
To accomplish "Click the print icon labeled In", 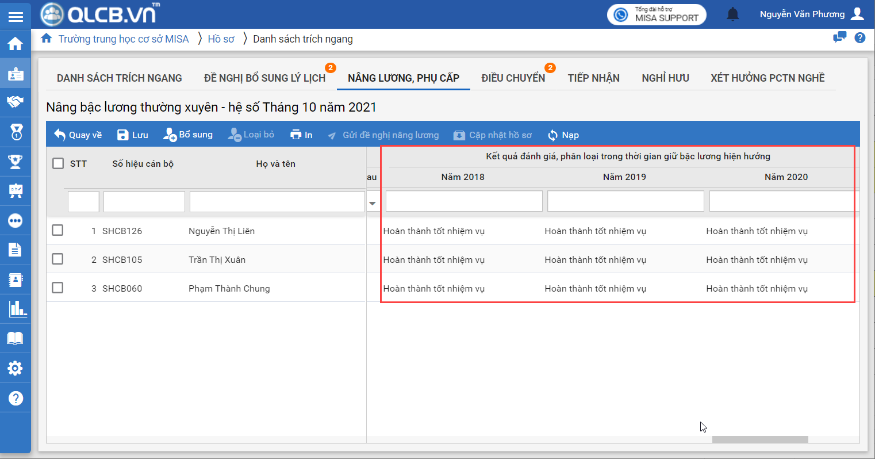I will 301,135.
